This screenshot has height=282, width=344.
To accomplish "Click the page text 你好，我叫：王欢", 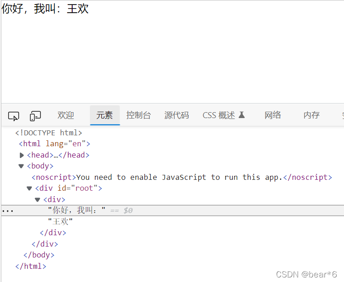I will click(x=45, y=9).
